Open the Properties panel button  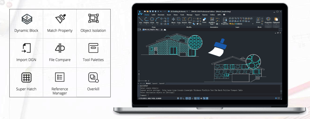click(x=268, y=20)
